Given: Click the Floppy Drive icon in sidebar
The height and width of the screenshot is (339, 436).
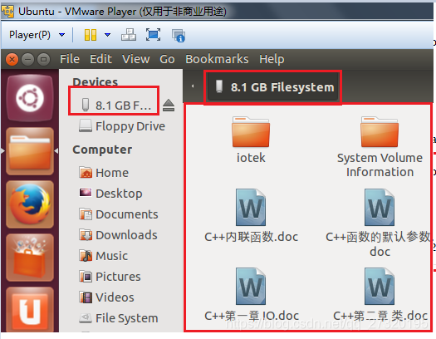Looking at the screenshot, I should pos(86,125).
